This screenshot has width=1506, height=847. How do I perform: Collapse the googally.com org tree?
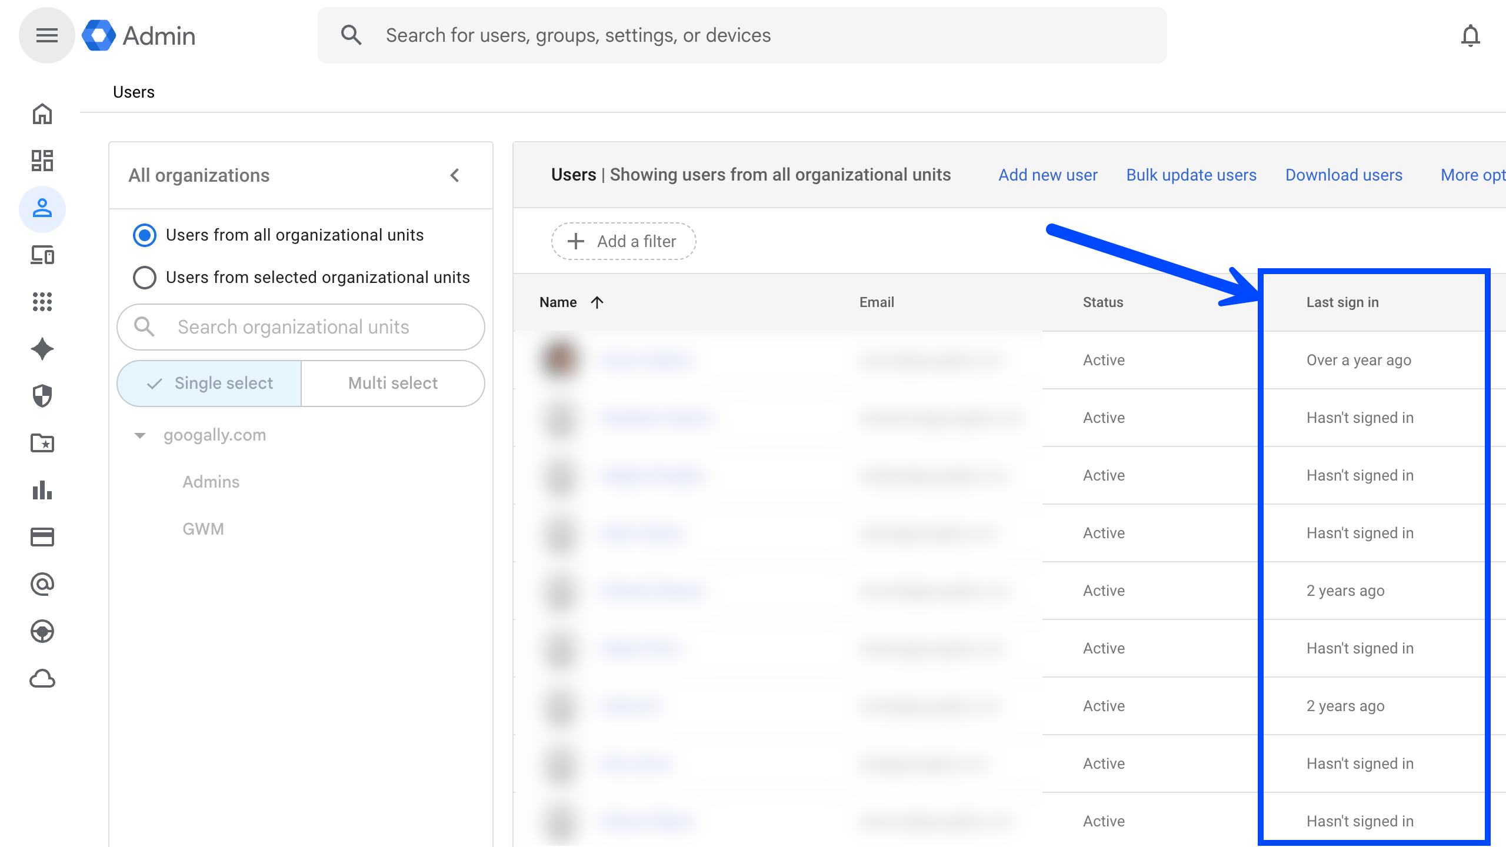tap(140, 436)
